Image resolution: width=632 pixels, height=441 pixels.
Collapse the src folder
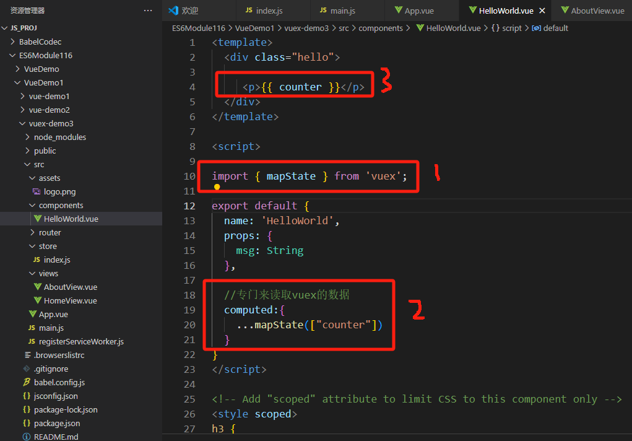27,164
